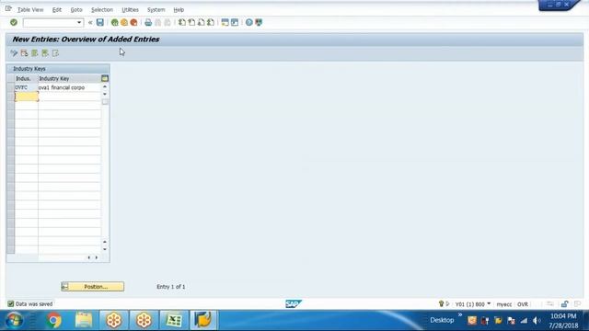Click the highlighted empty Indus. input cell

(x=27, y=97)
